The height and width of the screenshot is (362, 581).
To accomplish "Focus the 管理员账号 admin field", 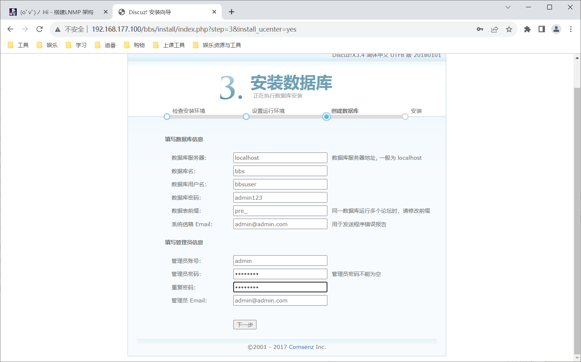I will [x=280, y=261].
